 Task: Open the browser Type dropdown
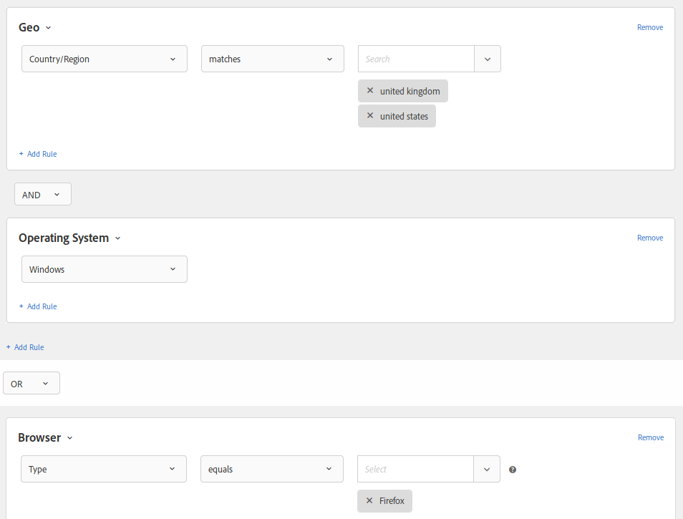tap(104, 469)
